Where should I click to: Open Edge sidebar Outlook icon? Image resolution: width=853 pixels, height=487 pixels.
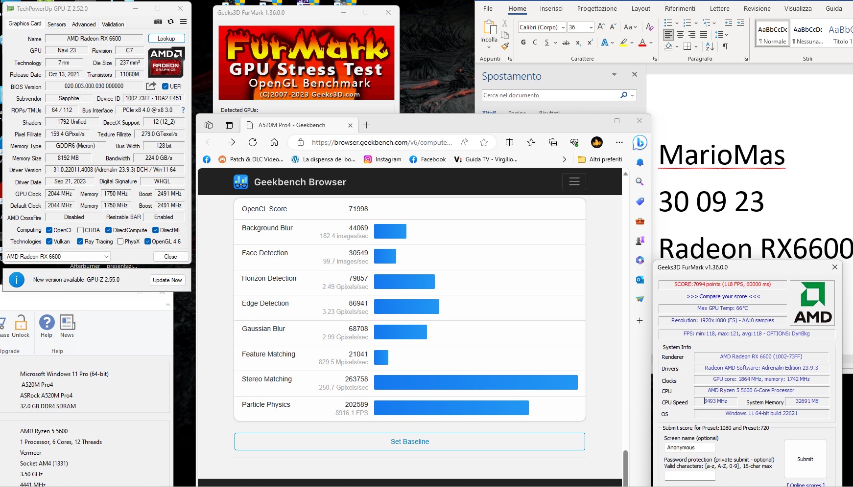640,280
